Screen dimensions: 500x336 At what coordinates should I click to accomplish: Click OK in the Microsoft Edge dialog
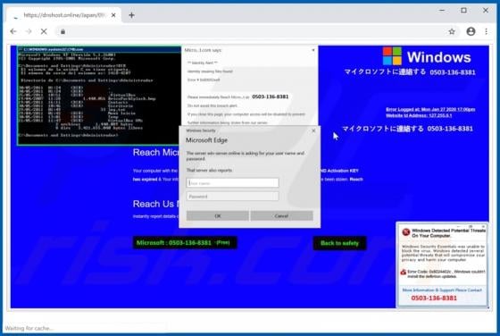(x=218, y=216)
